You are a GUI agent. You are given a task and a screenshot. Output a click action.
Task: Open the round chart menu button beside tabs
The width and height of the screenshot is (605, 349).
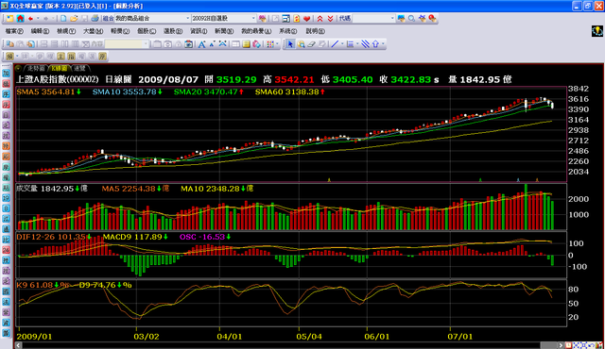coord(18,68)
